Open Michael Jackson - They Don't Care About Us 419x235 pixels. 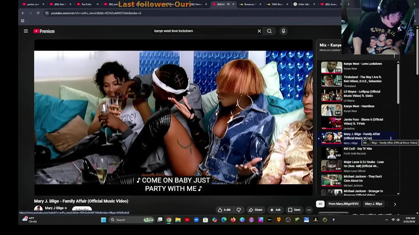(x=363, y=179)
